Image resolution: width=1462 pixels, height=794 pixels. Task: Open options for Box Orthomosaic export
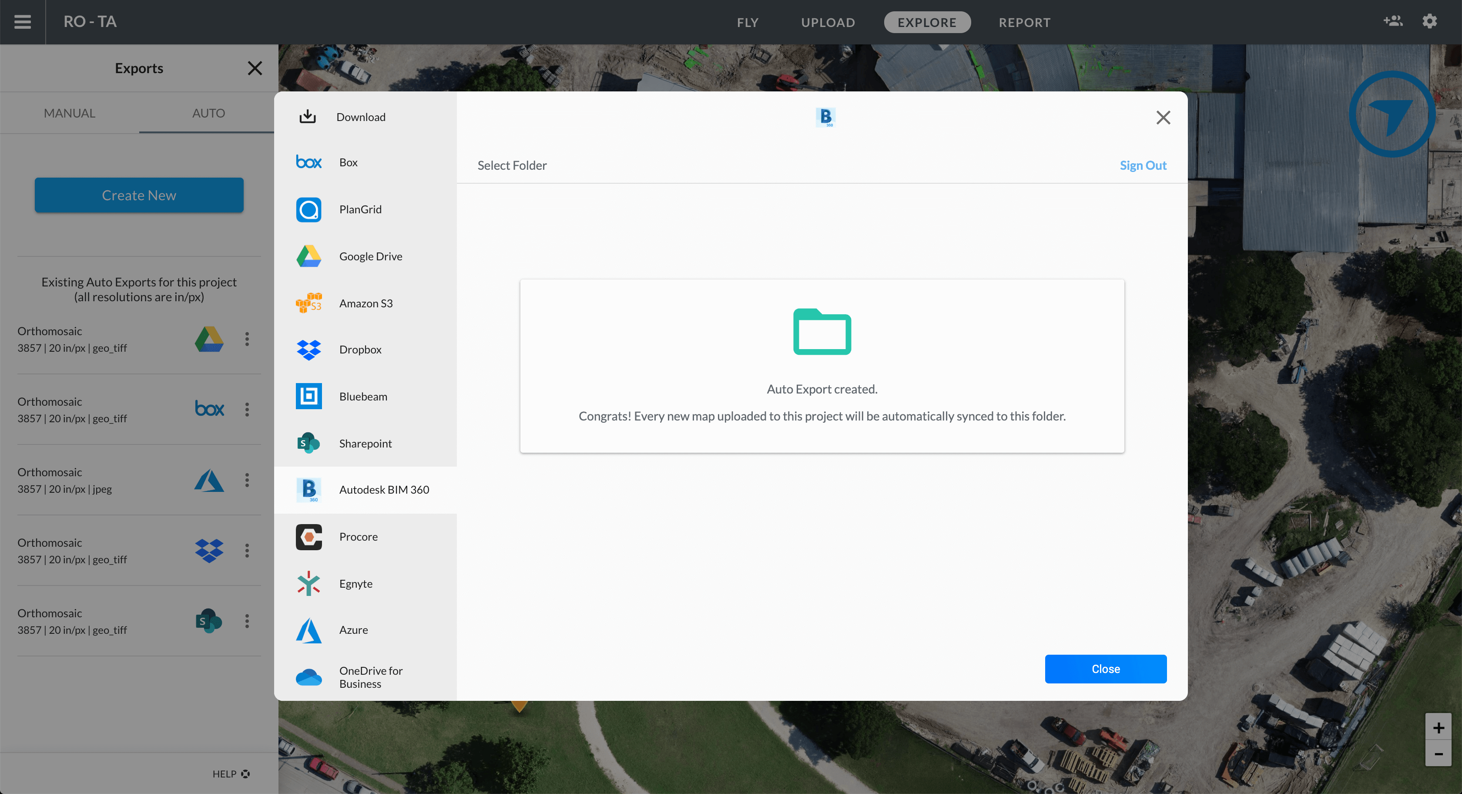[x=247, y=410]
